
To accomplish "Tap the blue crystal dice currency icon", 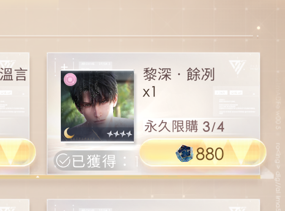I will [185, 153].
